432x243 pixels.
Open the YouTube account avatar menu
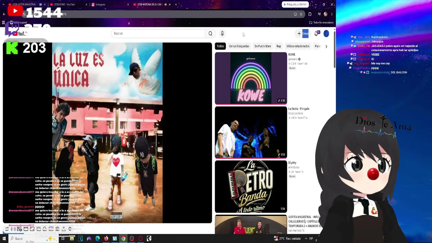click(x=326, y=33)
